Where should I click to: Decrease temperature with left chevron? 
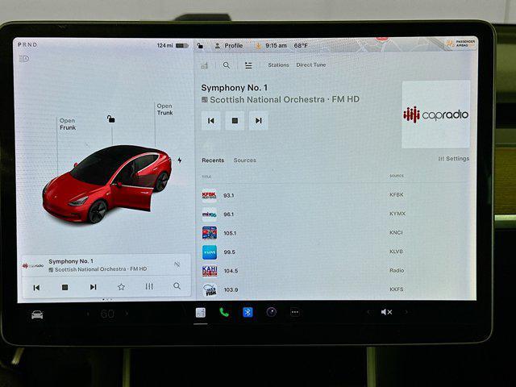pos(89,314)
